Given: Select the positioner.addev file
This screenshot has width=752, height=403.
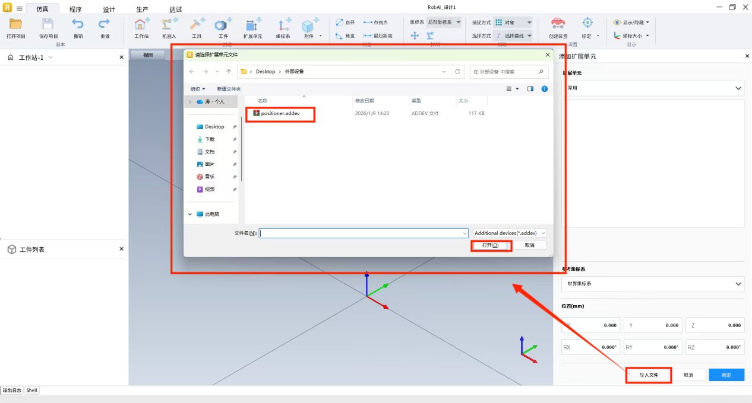Looking at the screenshot, I should (280, 113).
